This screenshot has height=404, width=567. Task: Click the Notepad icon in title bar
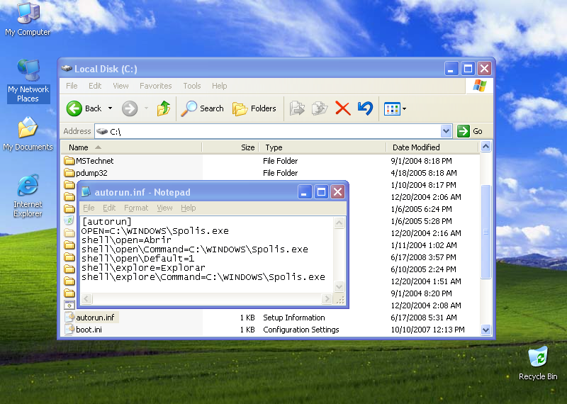click(x=86, y=192)
